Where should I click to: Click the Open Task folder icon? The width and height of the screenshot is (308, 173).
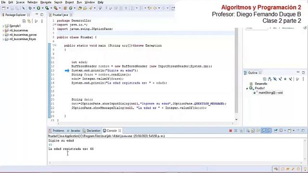[85, 8]
